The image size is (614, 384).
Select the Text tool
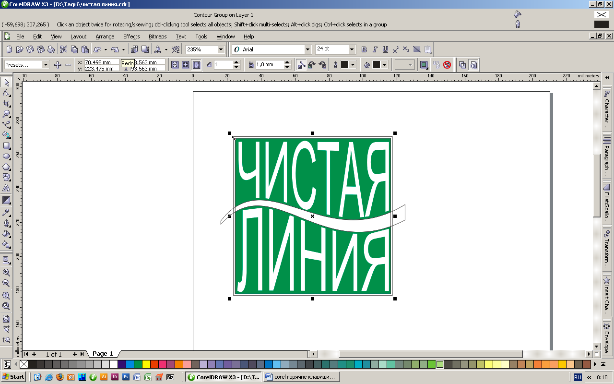pyautogui.click(x=7, y=188)
